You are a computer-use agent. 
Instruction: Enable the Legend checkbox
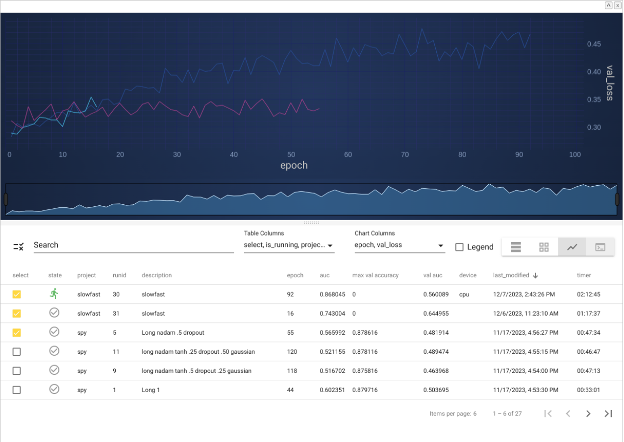point(459,247)
